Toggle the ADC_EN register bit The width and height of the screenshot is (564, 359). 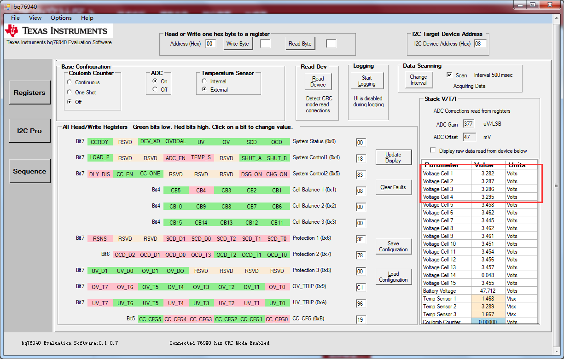tap(175, 158)
